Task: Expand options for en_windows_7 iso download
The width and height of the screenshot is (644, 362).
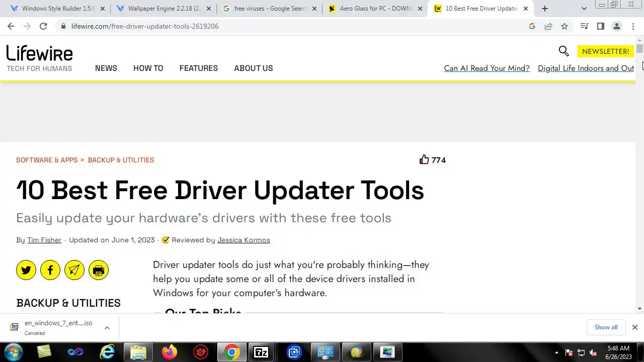Action: point(107,328)
